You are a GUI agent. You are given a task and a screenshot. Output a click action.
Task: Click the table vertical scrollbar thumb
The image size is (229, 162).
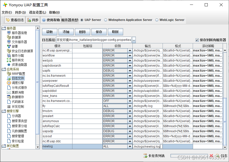tap(225, 121)
